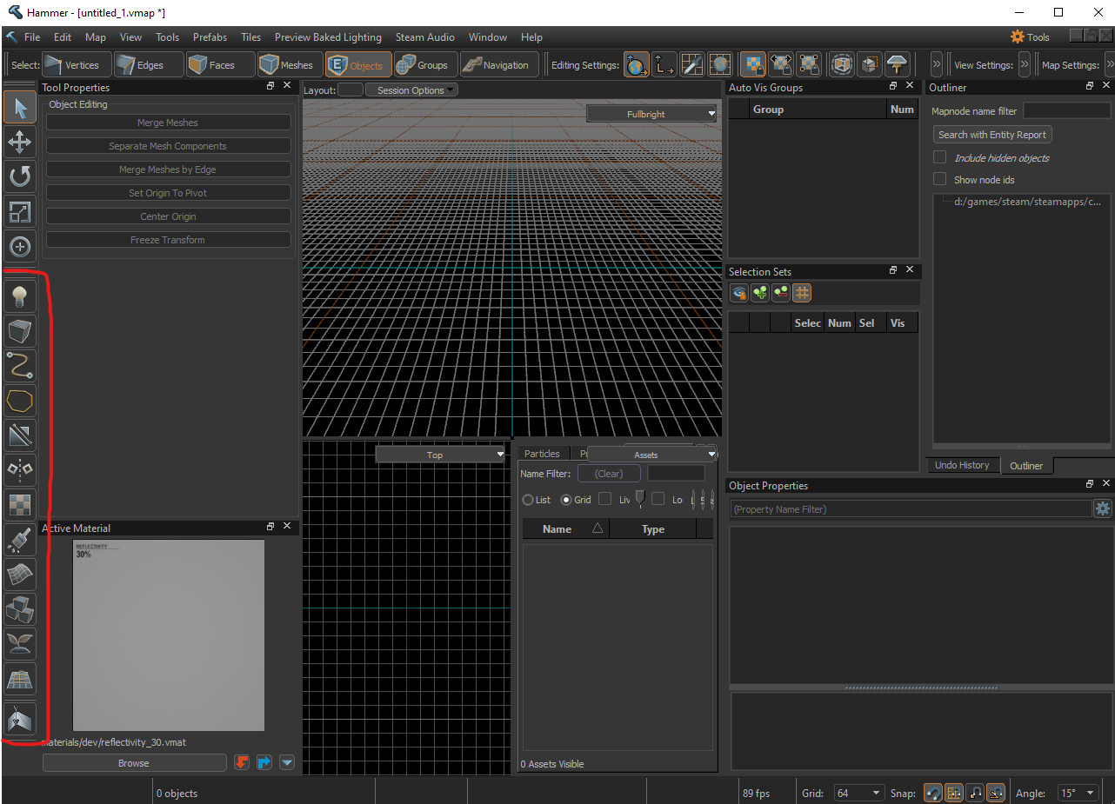Screen dimensions: 1115x804
Task: Open the Angle snap dropdown
Action: tap(1078, 793)
